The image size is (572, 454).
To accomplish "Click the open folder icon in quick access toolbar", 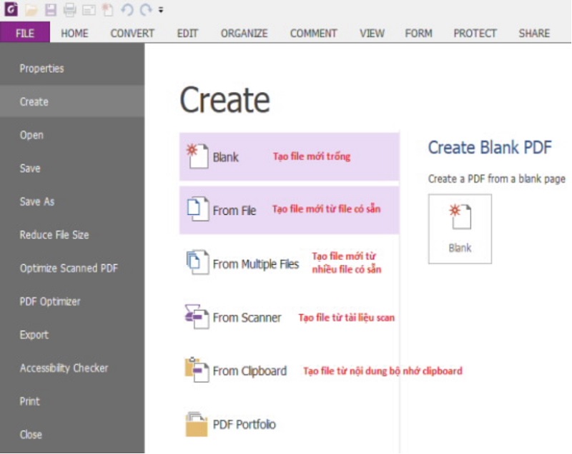I will 32,10.
